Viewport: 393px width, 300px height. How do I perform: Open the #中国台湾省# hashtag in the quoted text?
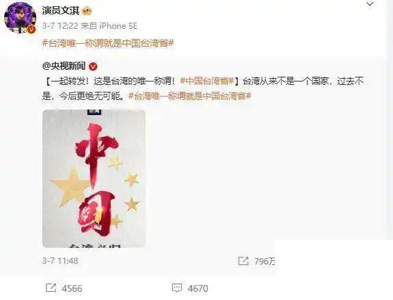207,81
